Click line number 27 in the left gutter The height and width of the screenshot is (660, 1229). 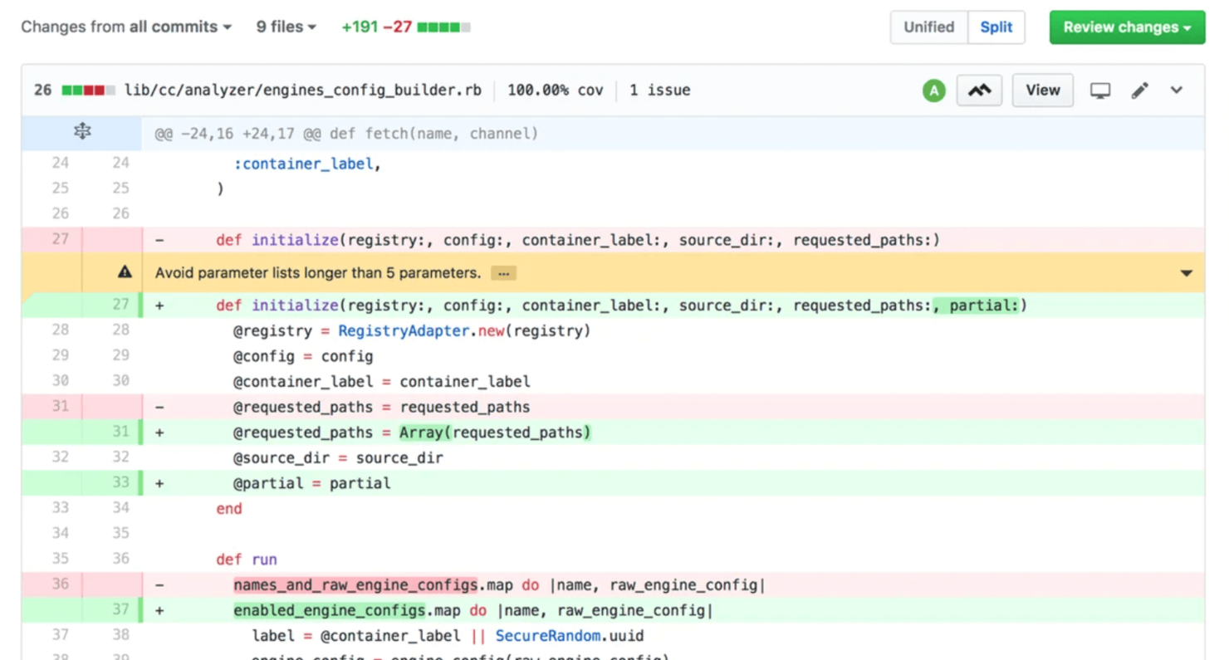click(x=59, y=240)
